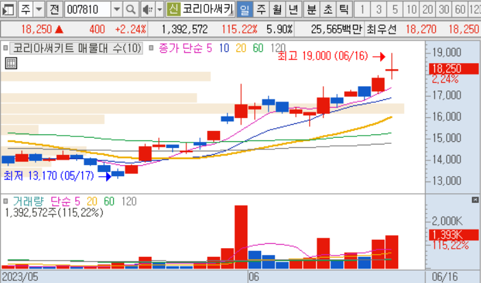
Task: Toggle legend square before 종가 단순
Action: tap(151, 48)
